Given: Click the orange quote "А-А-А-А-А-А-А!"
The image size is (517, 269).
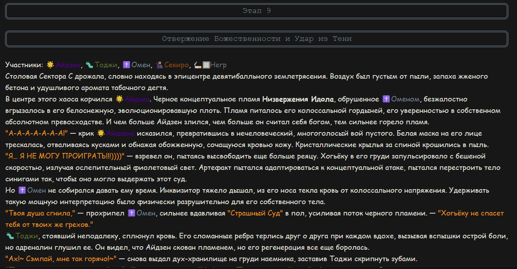Looking at the screenshot, I should (x=37, y=133).
